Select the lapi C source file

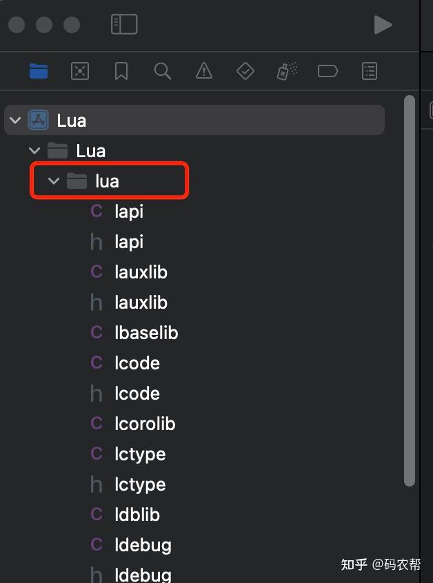(129, 212)
